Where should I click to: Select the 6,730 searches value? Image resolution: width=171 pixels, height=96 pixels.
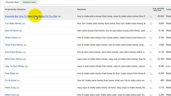coord(161,52)
